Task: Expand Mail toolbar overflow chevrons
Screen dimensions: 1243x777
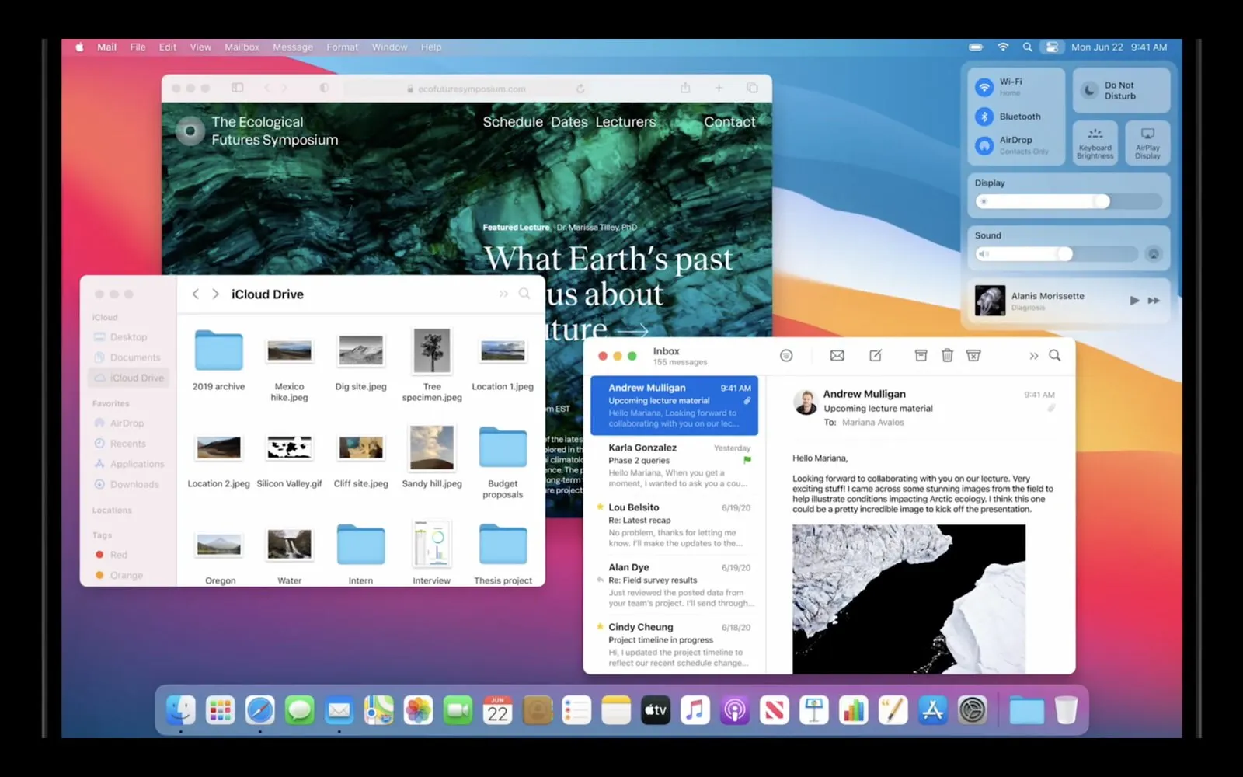Action: click(1033, 357)
